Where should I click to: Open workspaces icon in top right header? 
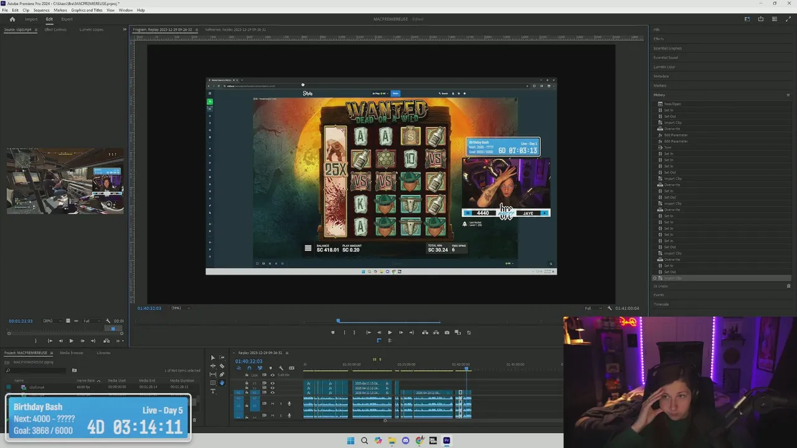coord(747,19)
